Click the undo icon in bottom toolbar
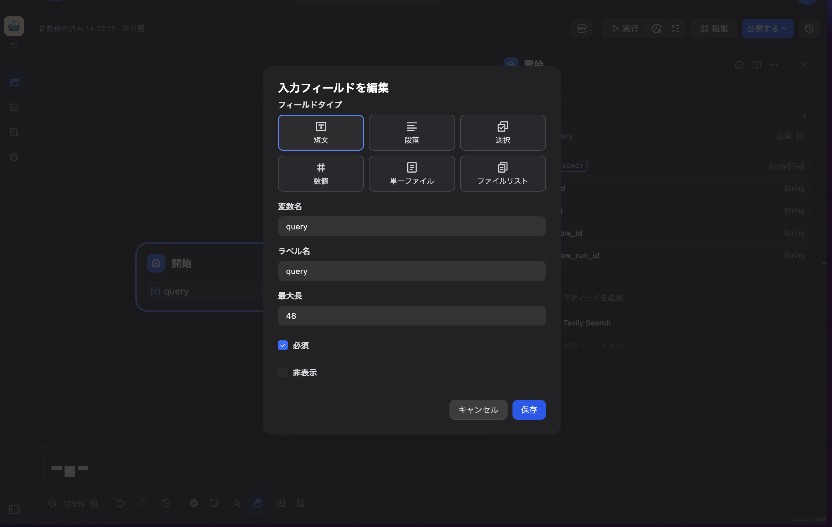The image size is (832, 527). tap(120, 503)
